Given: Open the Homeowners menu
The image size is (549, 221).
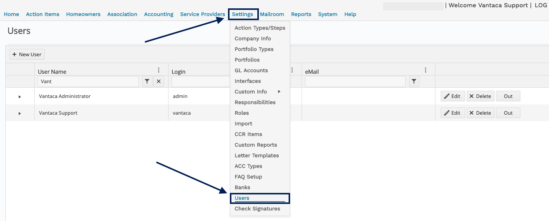Looking at the screenshot, I should [83, 14].
